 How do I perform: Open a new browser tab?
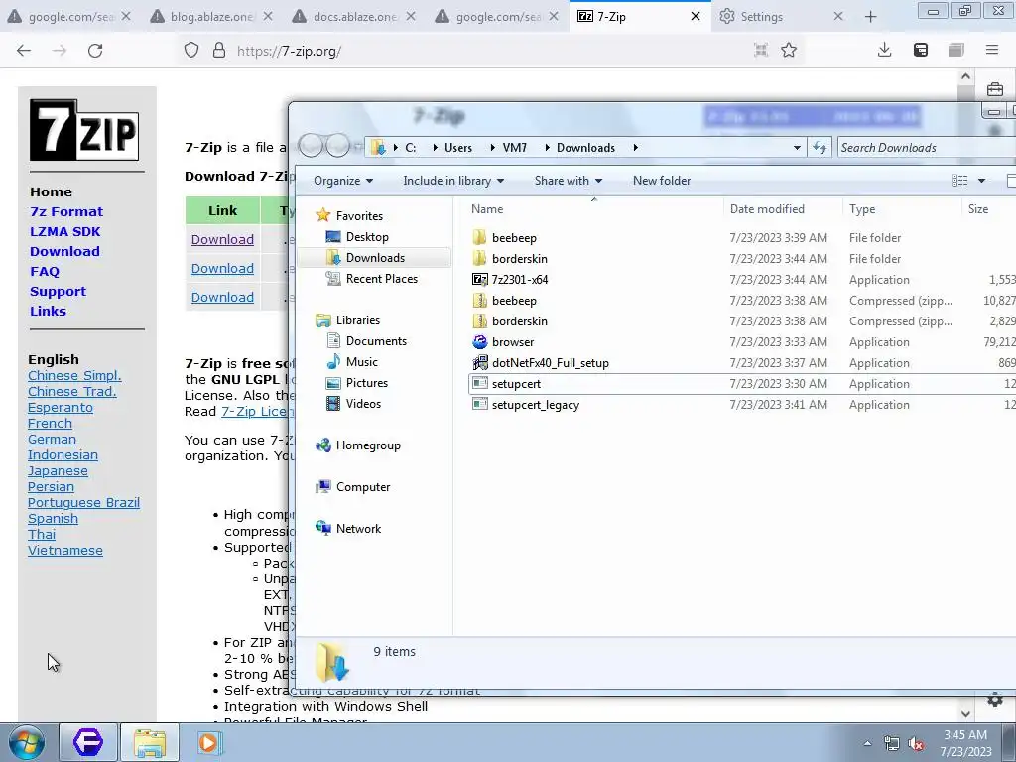point(871,17)
